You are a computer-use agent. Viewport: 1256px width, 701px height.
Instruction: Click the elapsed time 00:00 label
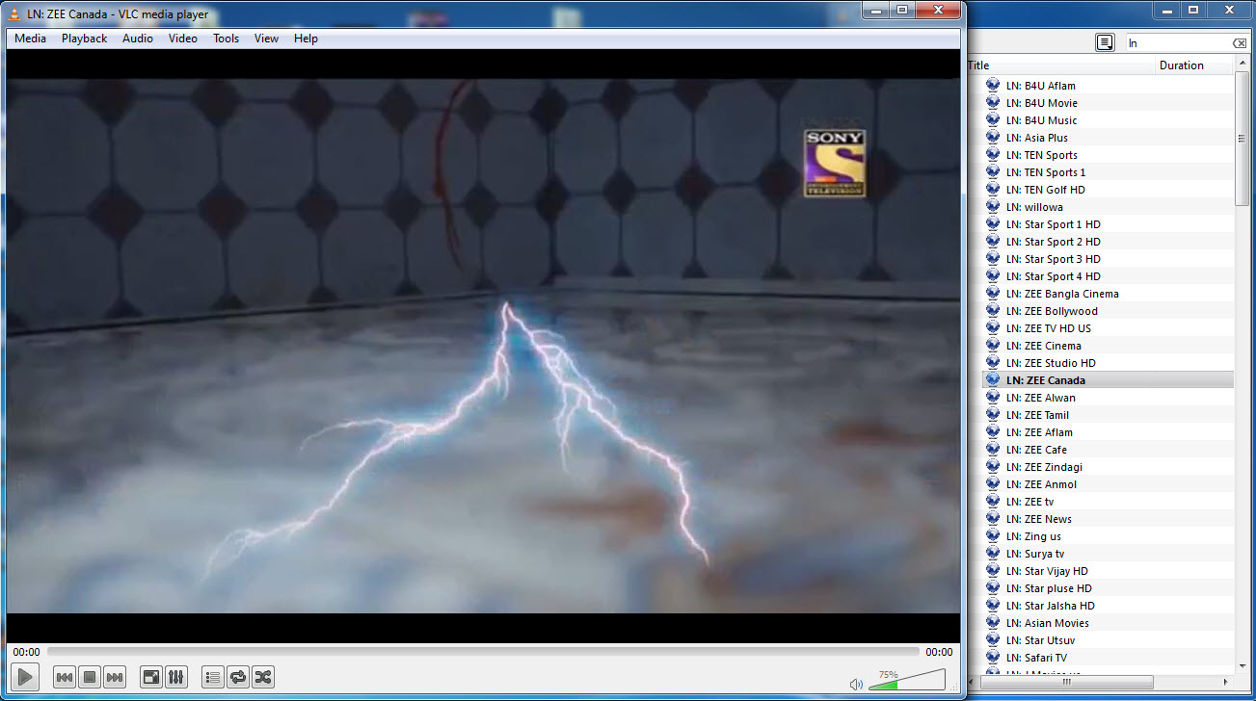(26, 652)
